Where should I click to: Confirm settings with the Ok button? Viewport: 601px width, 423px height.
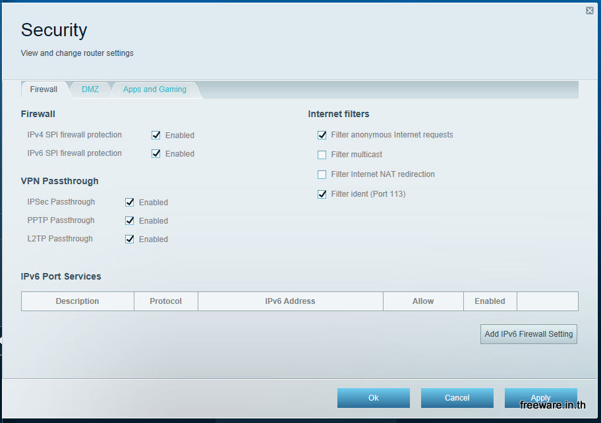(x=374, y=398)
